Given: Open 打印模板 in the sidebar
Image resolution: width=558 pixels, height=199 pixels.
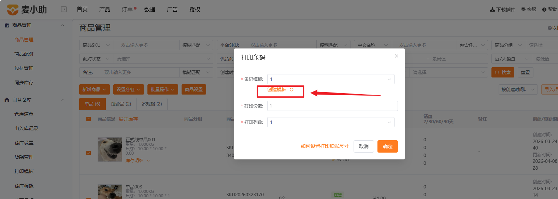Looking at the screenshot, I should coord(24,171).
